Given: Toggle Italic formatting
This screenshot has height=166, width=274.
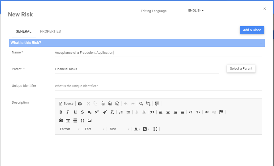Looking at the screenshot, I should coord(68,112).
